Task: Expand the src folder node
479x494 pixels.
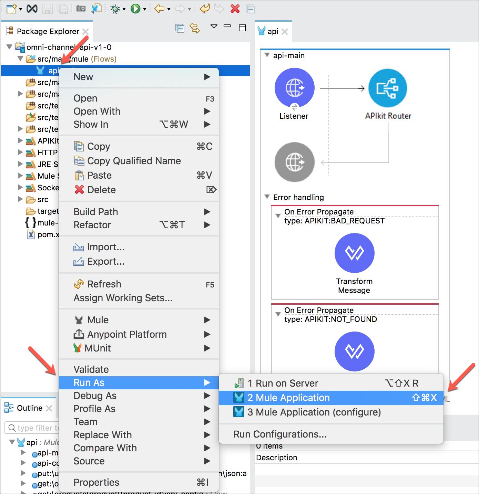Action: tap(20, 199)
